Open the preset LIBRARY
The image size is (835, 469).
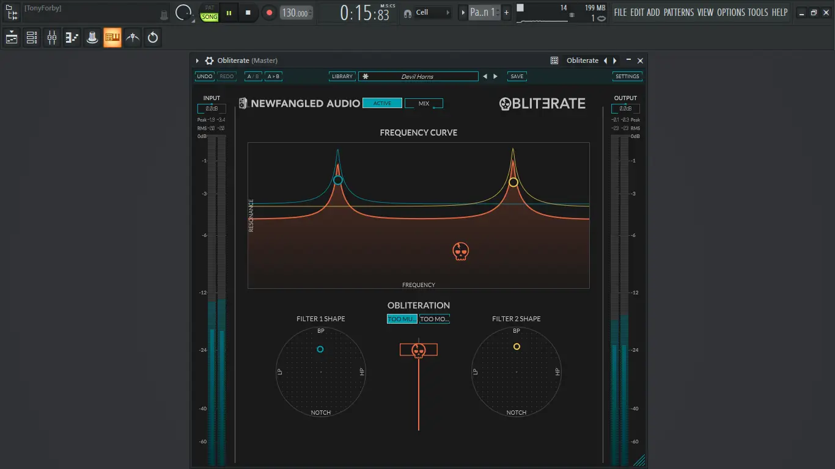[x=342, y=76]
